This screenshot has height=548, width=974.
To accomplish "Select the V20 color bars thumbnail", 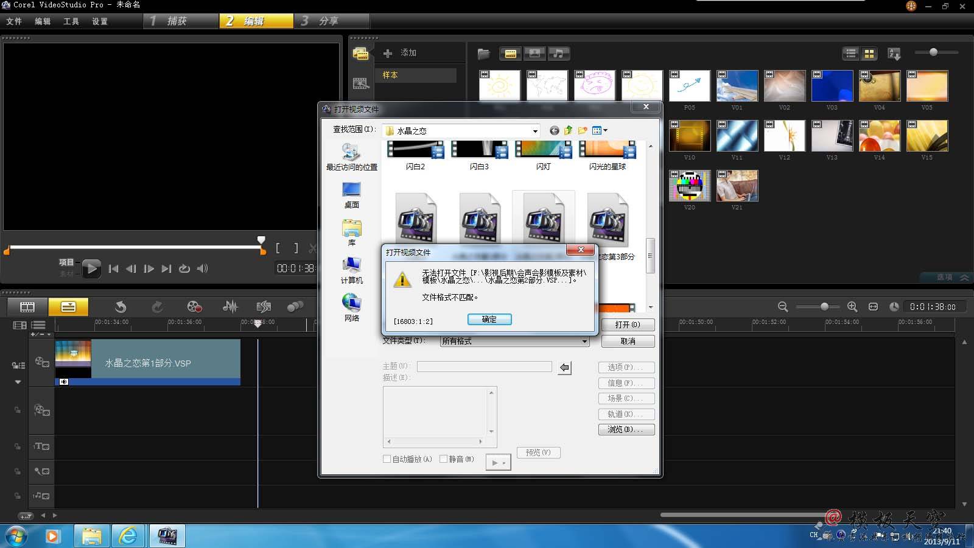I will pos(690,186).
